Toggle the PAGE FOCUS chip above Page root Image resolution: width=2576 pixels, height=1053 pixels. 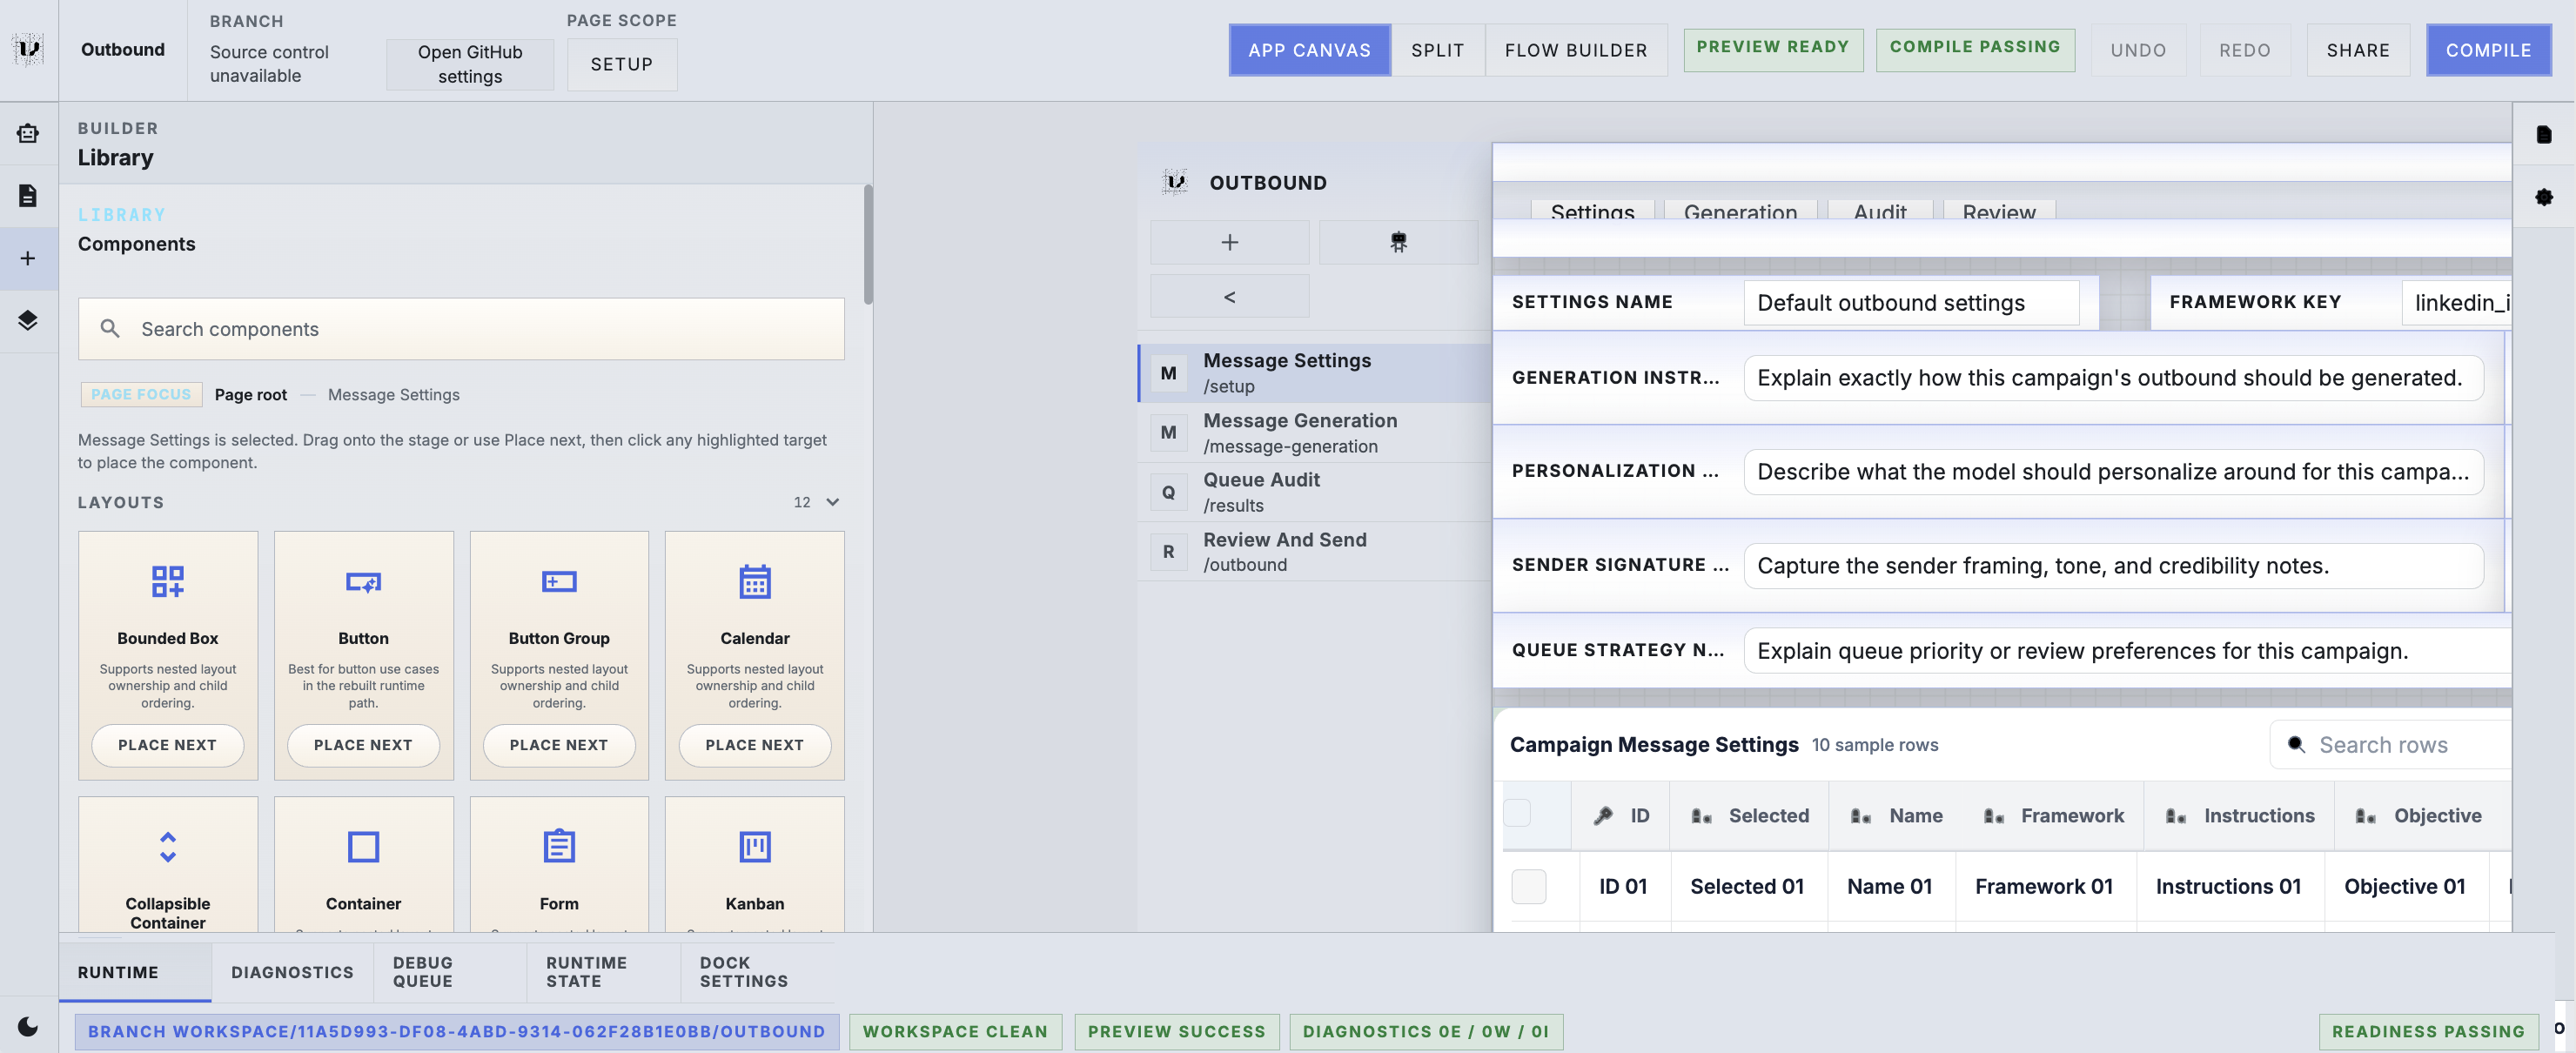(x=141, y=394)
